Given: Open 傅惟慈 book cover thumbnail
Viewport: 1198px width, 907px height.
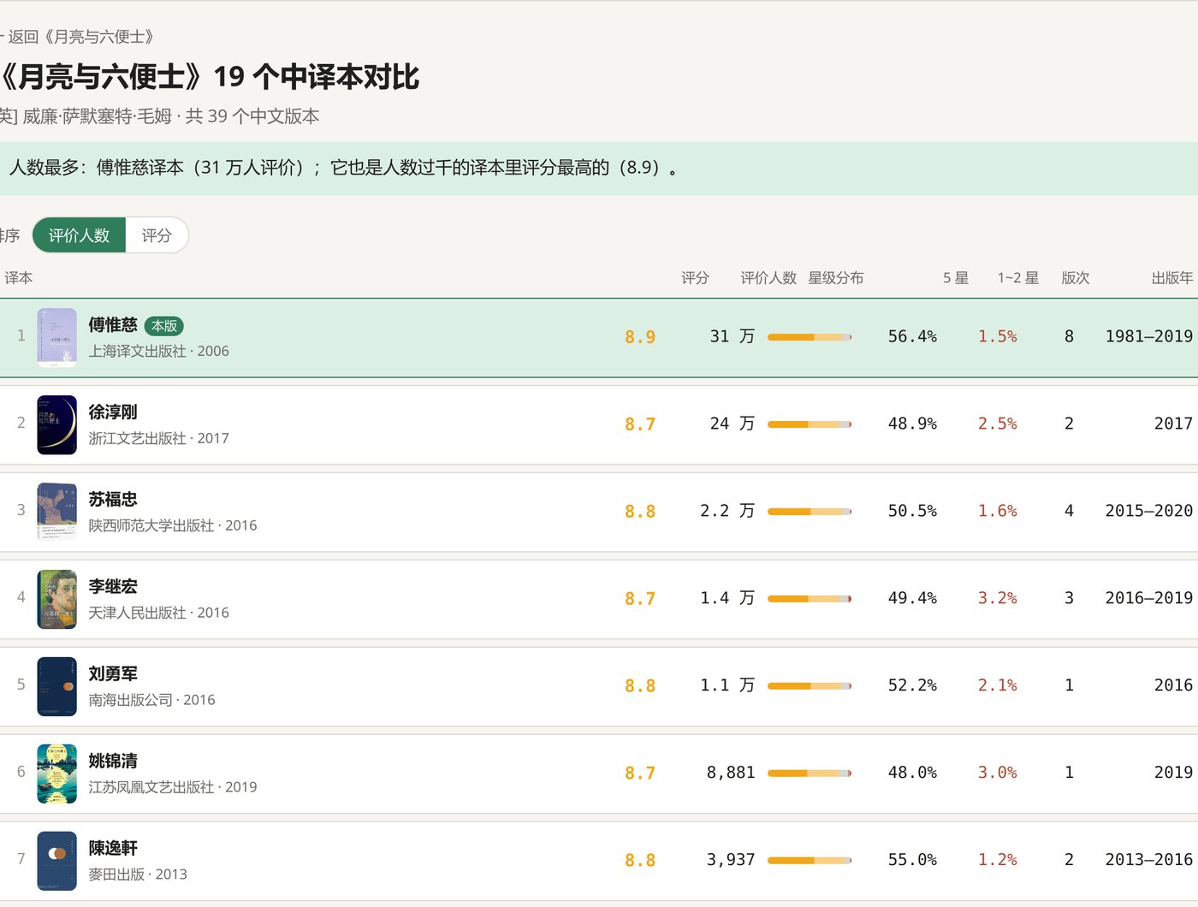Looking at the screenshot, I should (57, 337).
